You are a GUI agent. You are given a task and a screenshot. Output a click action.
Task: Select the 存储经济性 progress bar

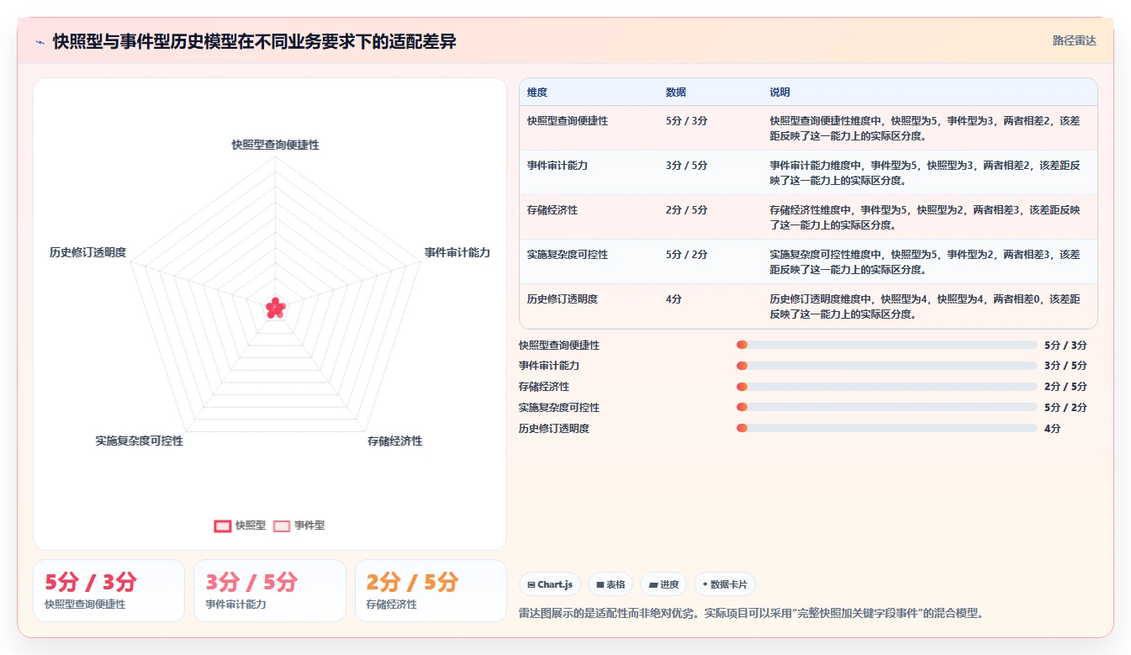[x=887, y=387]
